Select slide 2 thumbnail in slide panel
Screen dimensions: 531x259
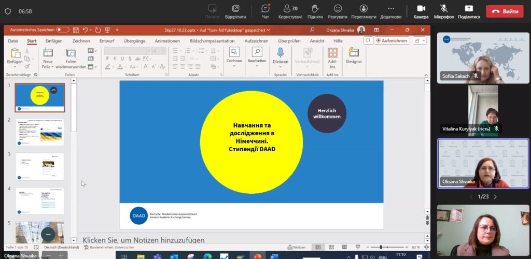tap(40, 132)
